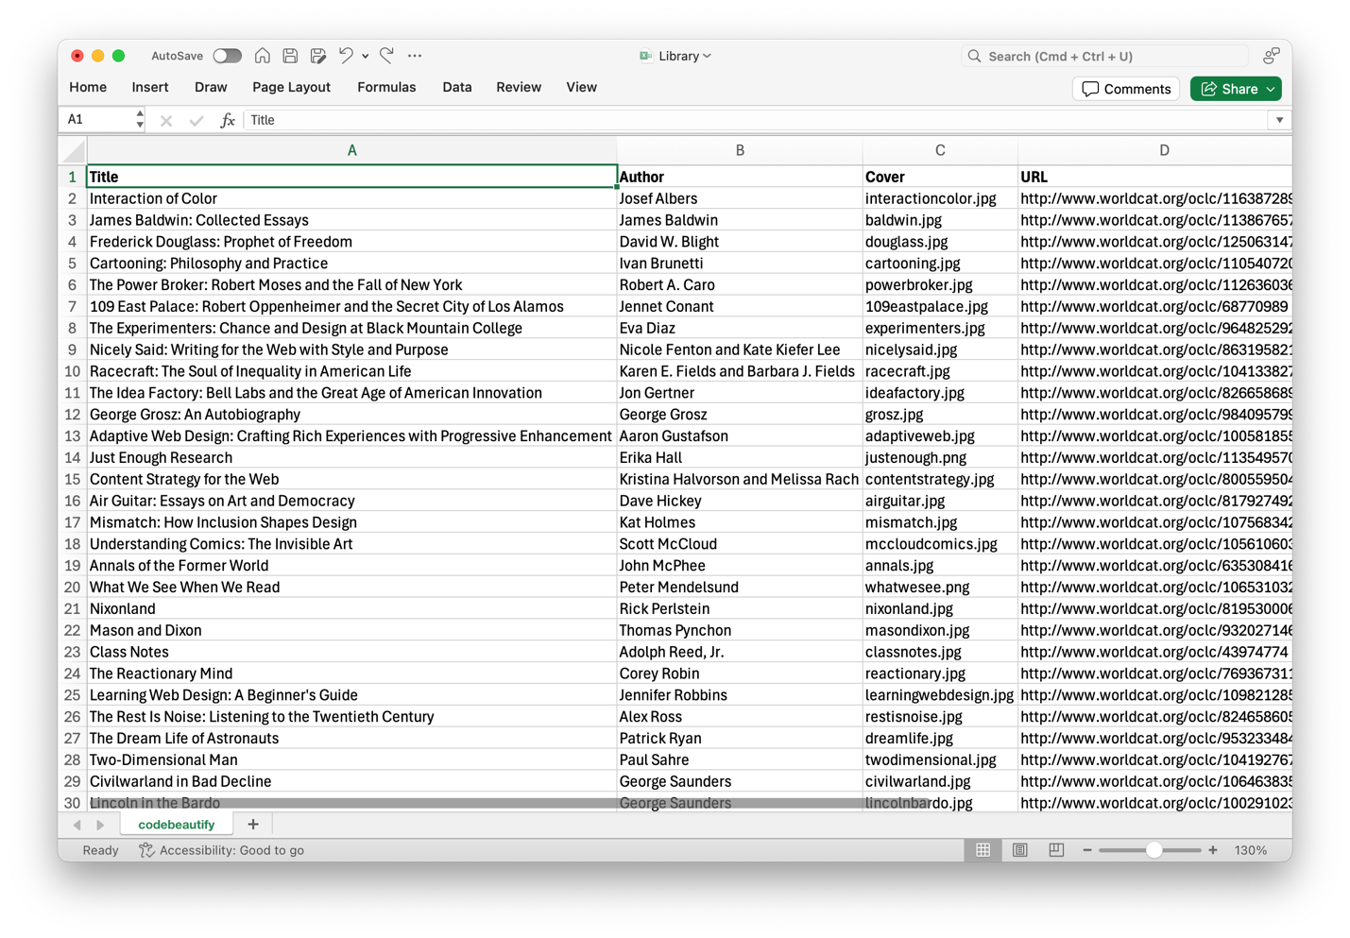Click the Search field
This screenshot has height=938, width=1350.
click(1105, 56)
